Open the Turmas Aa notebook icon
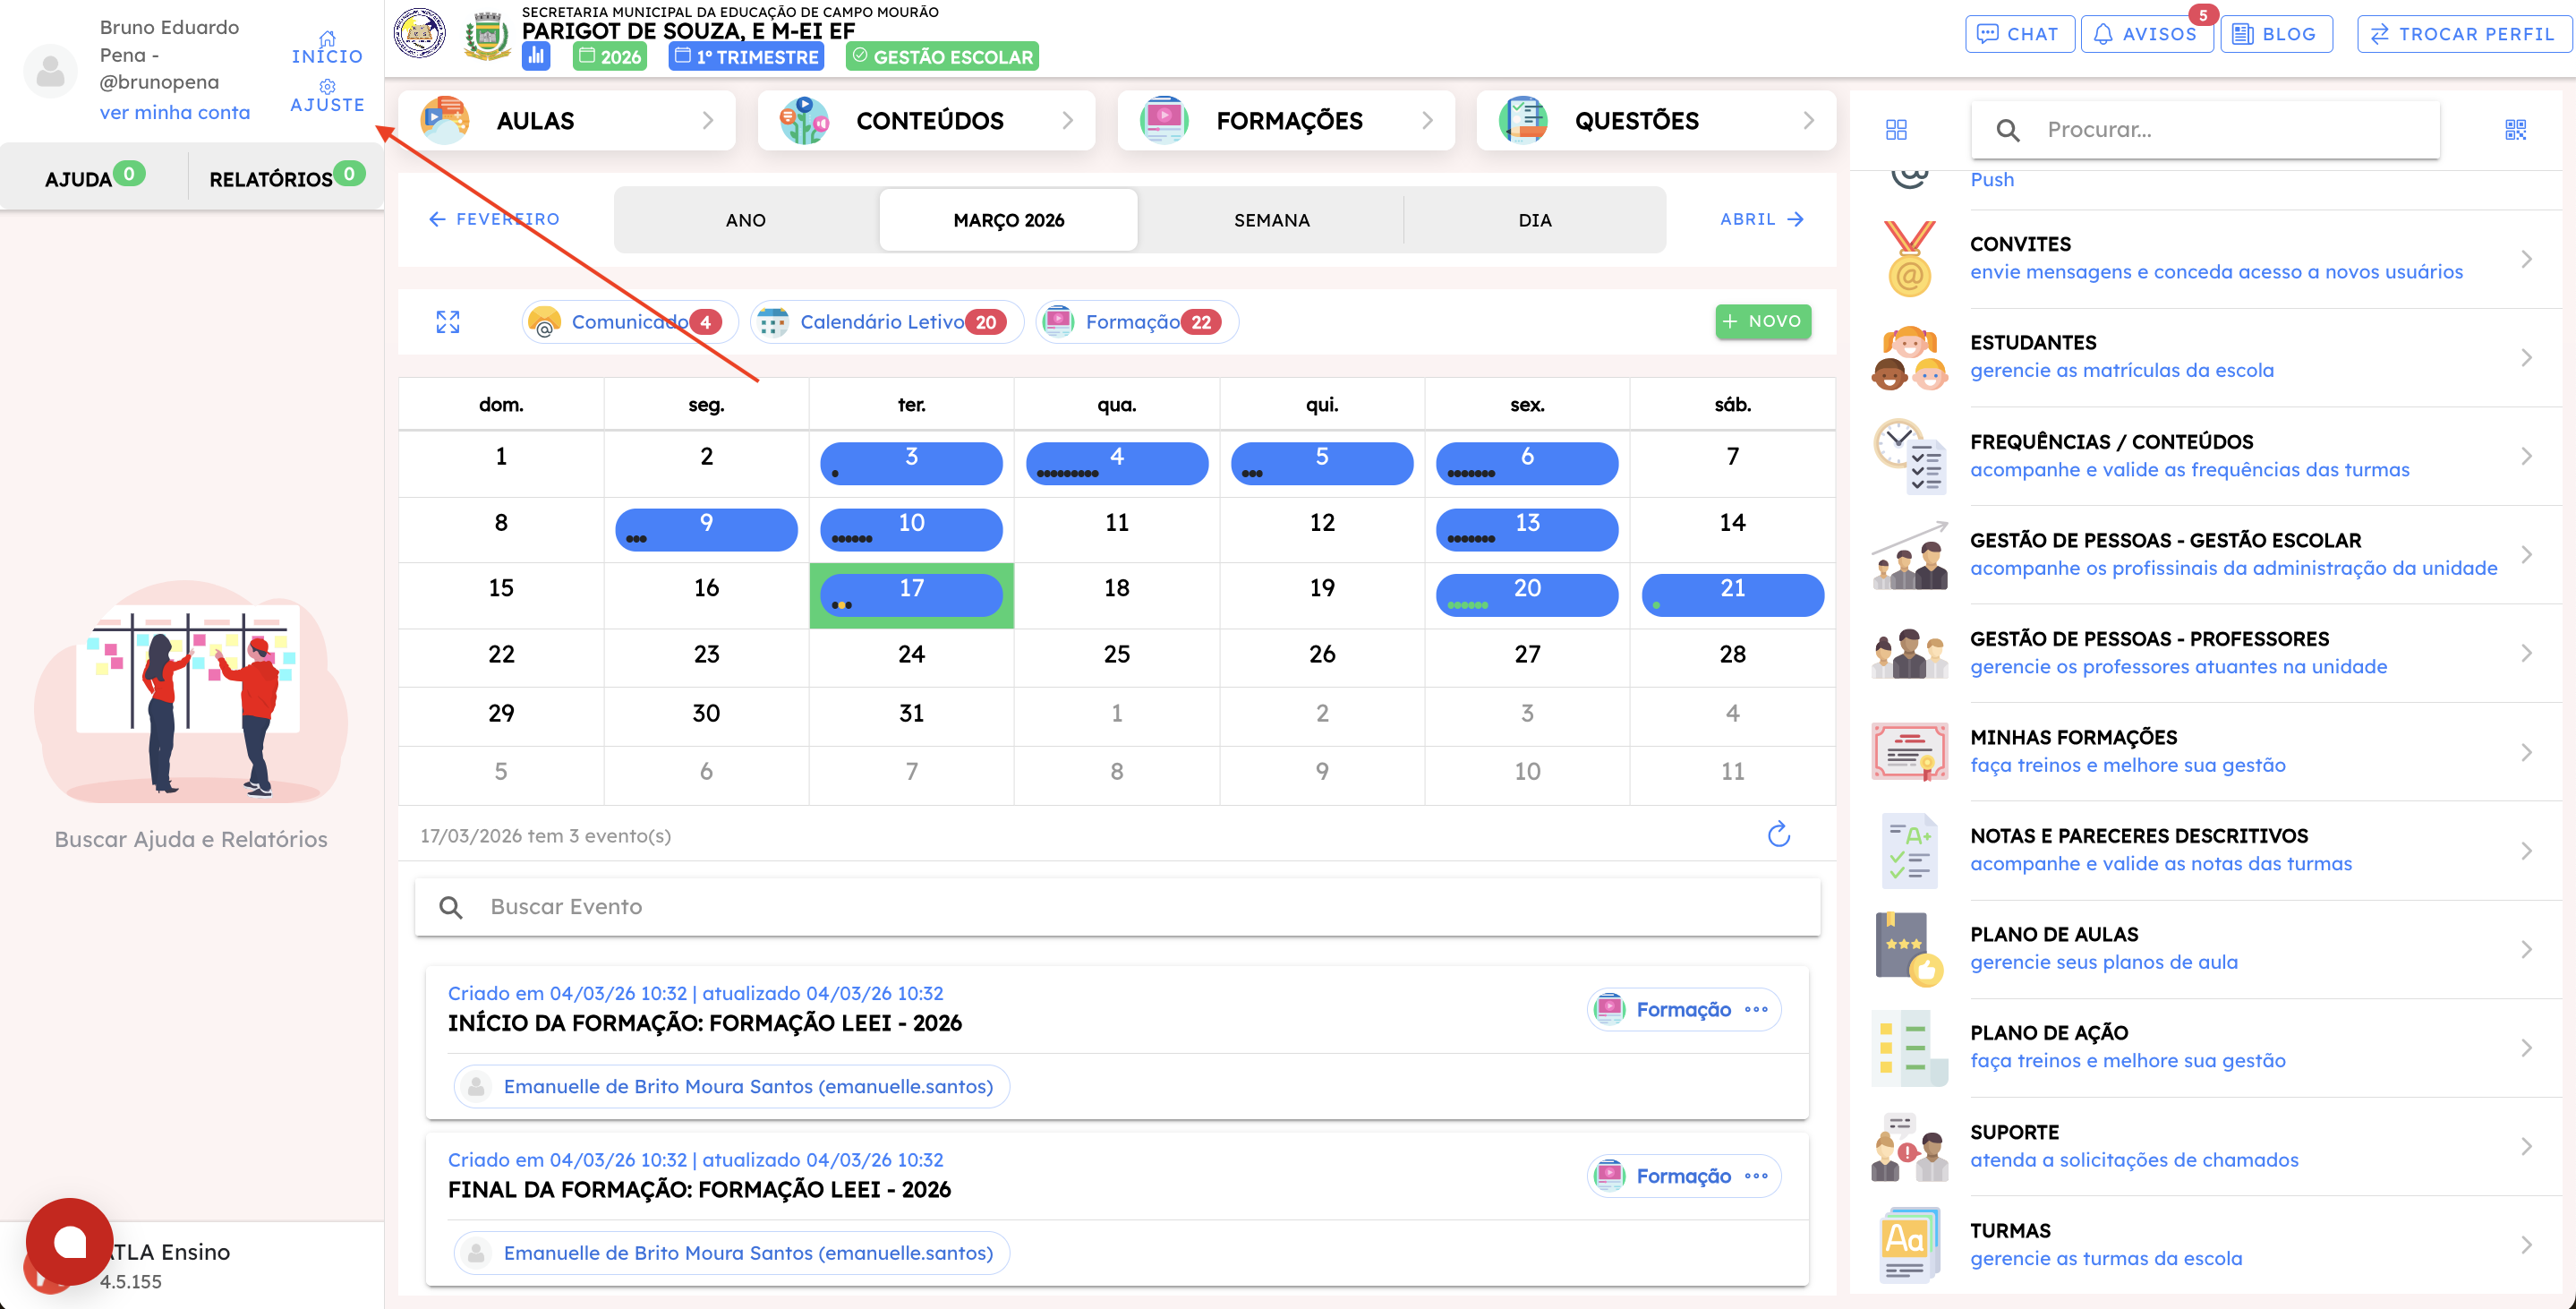Viewport: 2576px width, 1309px height. tap(1909, 1244)
